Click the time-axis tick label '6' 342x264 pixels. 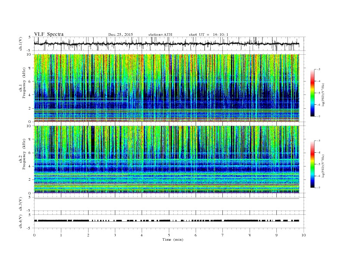tap(196, 235)
